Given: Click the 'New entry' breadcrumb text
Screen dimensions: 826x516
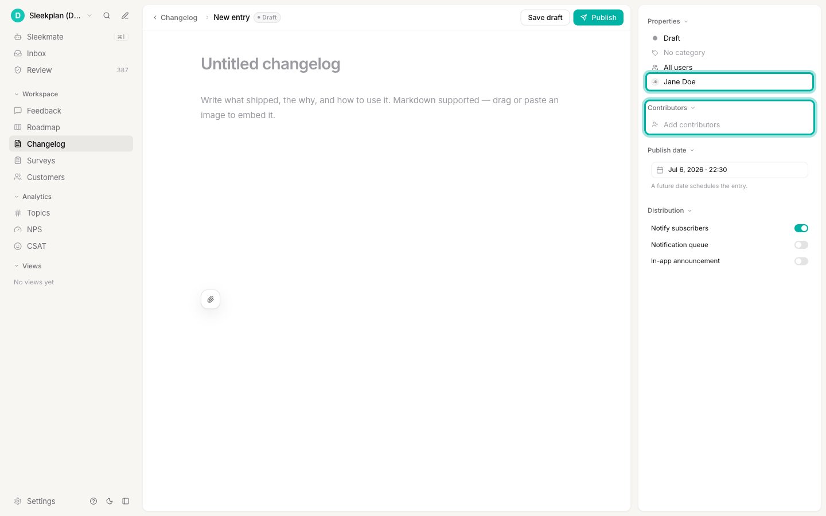Looking at the screenshot, I should tap(232, 18).
